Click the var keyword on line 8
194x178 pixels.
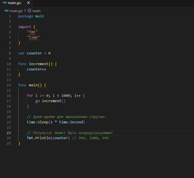coord(21,53)
